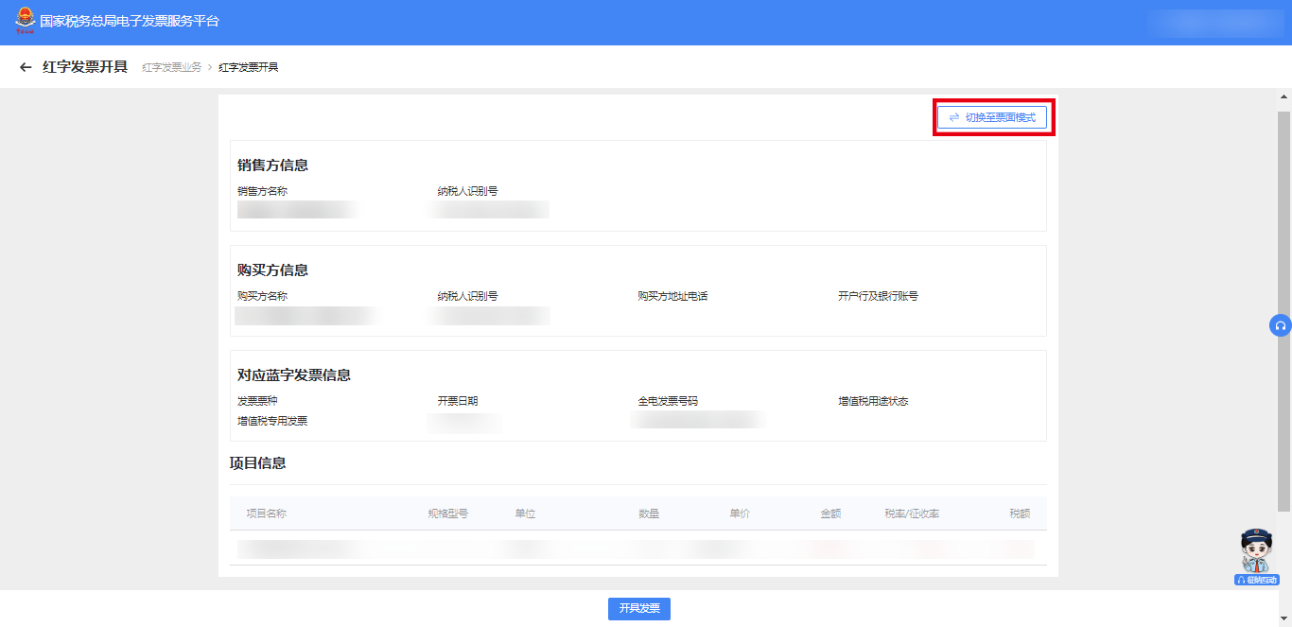Click the 金额 column header
The image size is (1292, 627).
pos(830,514)
